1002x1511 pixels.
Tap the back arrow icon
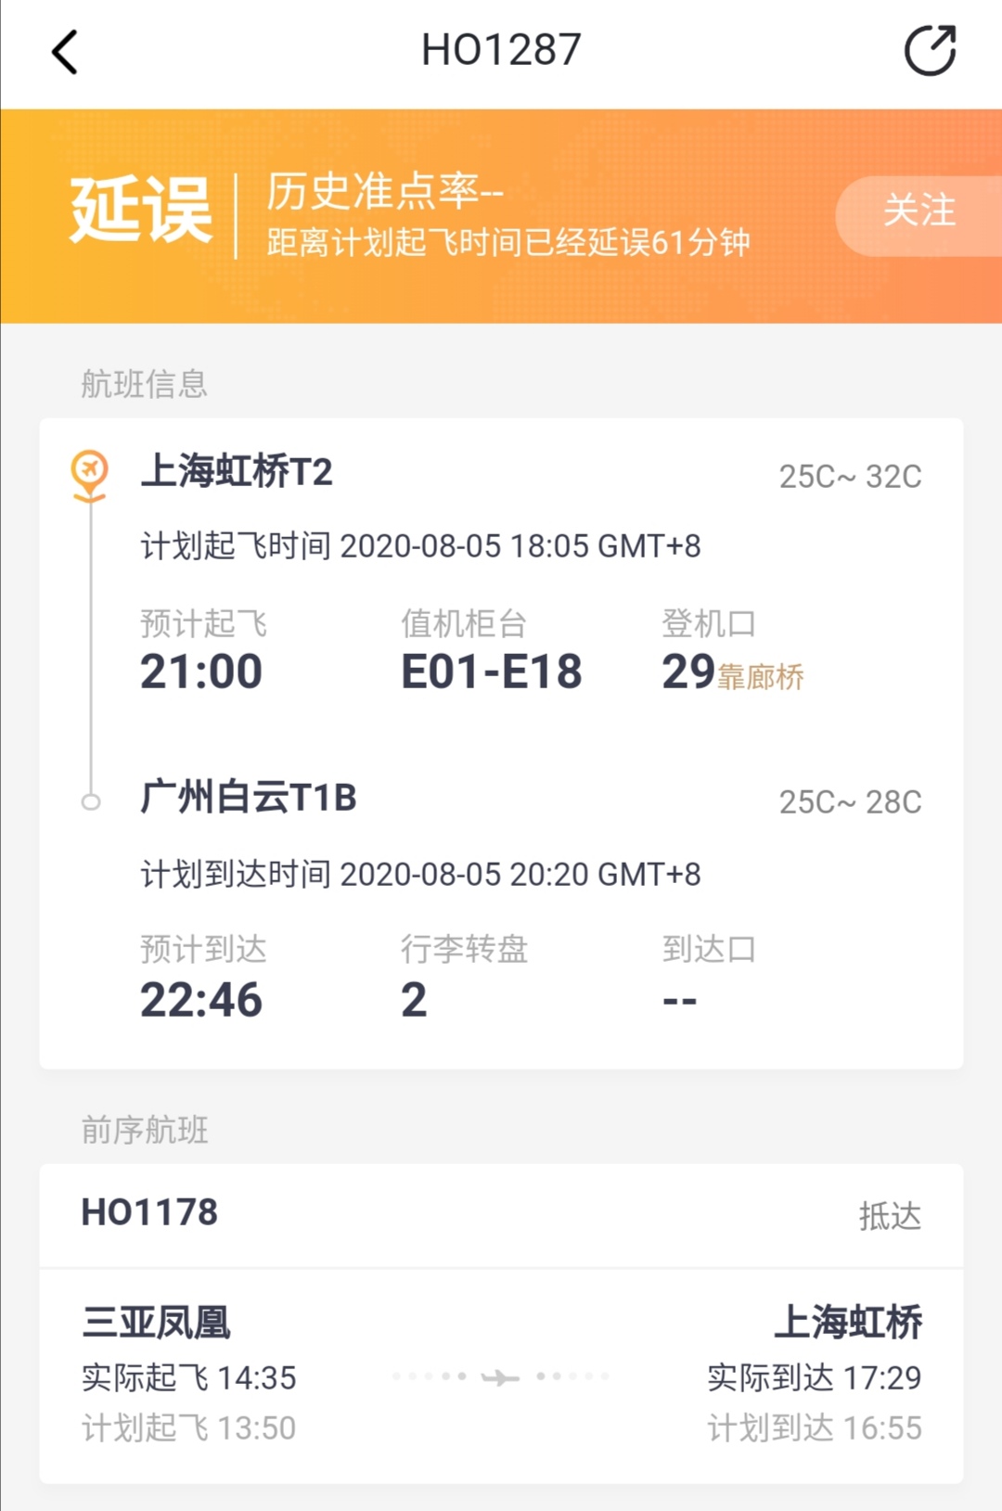64,52
